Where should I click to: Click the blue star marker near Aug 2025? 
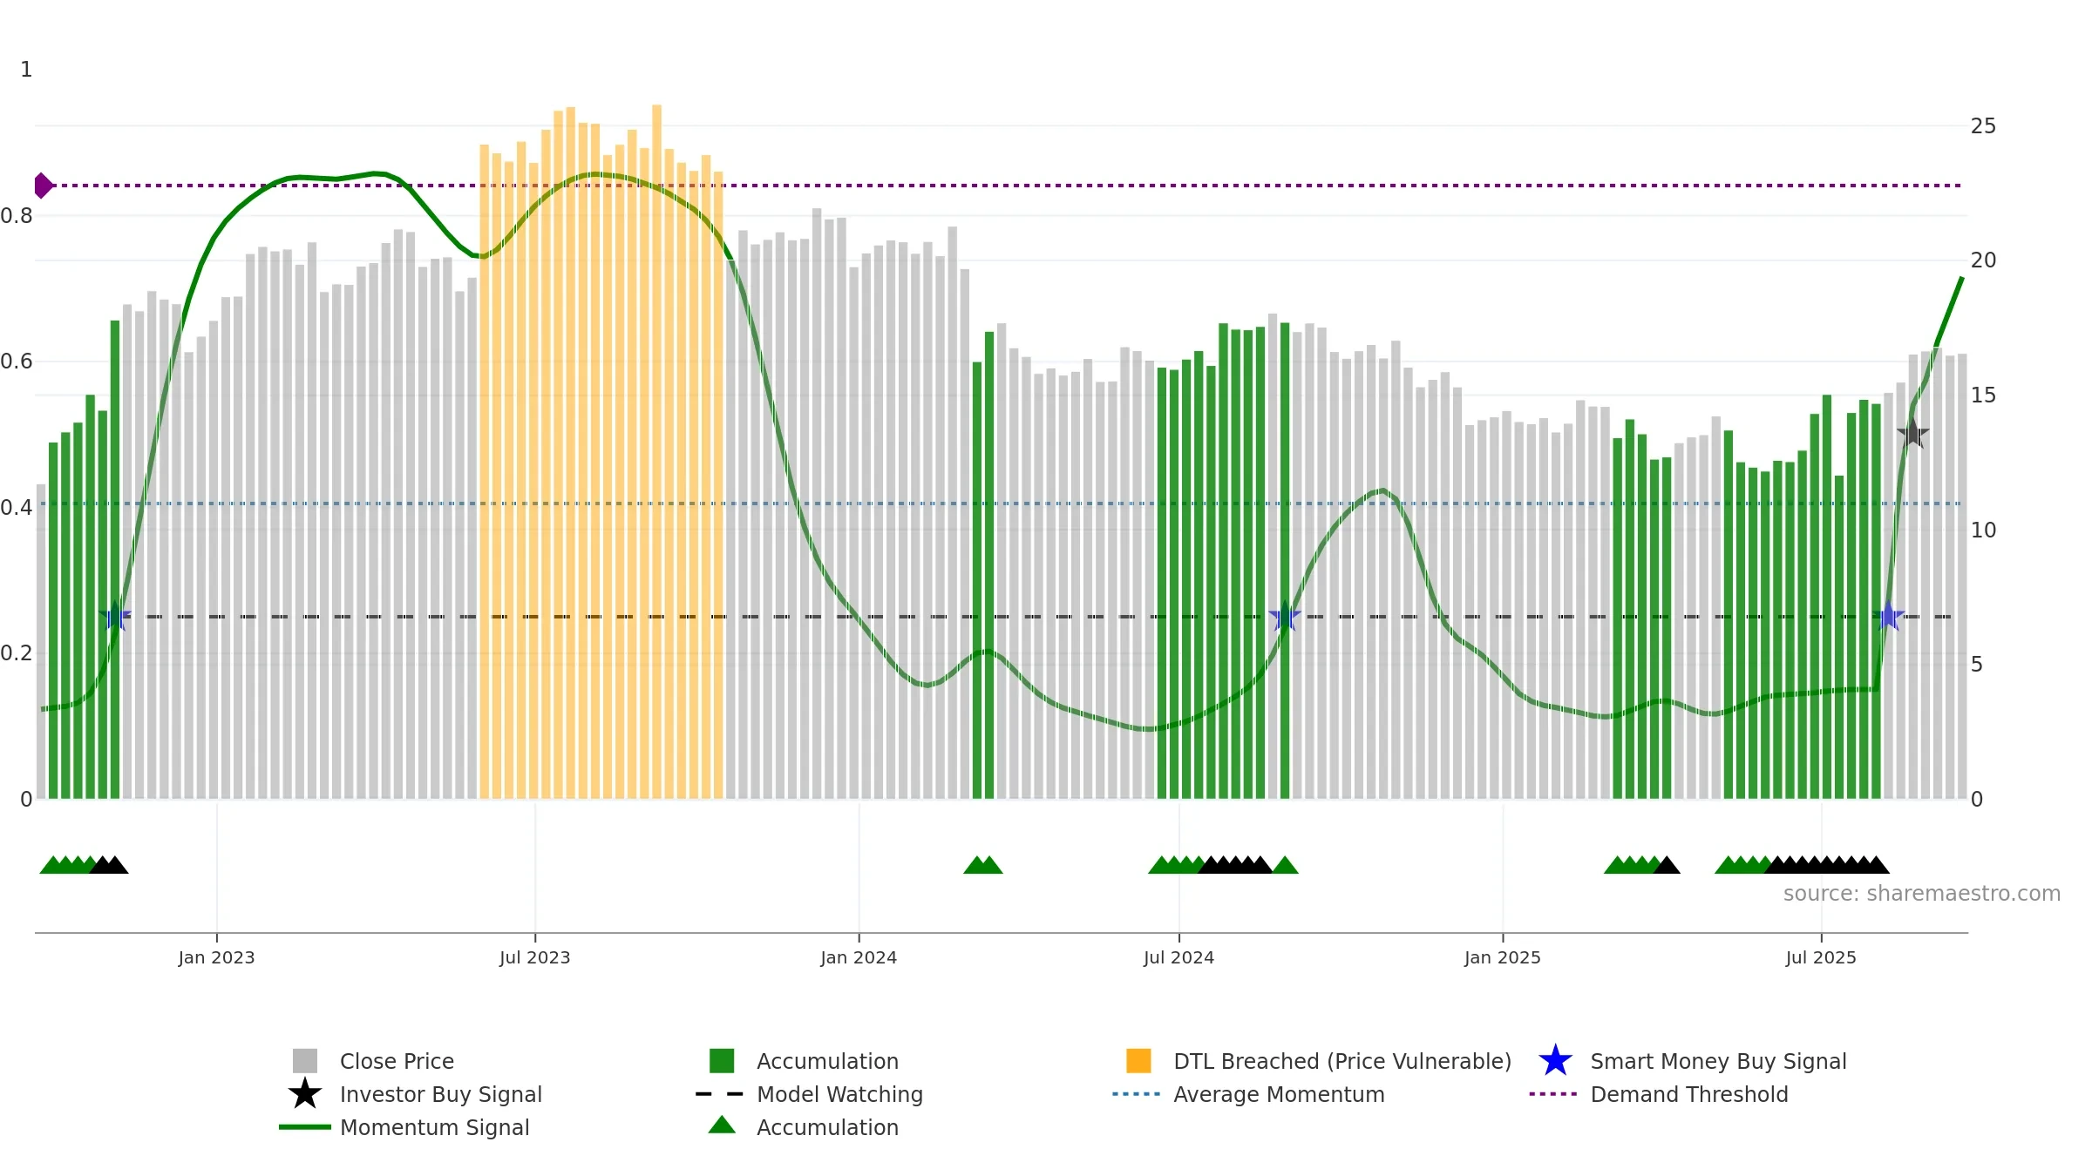[x=1888, y=617]
